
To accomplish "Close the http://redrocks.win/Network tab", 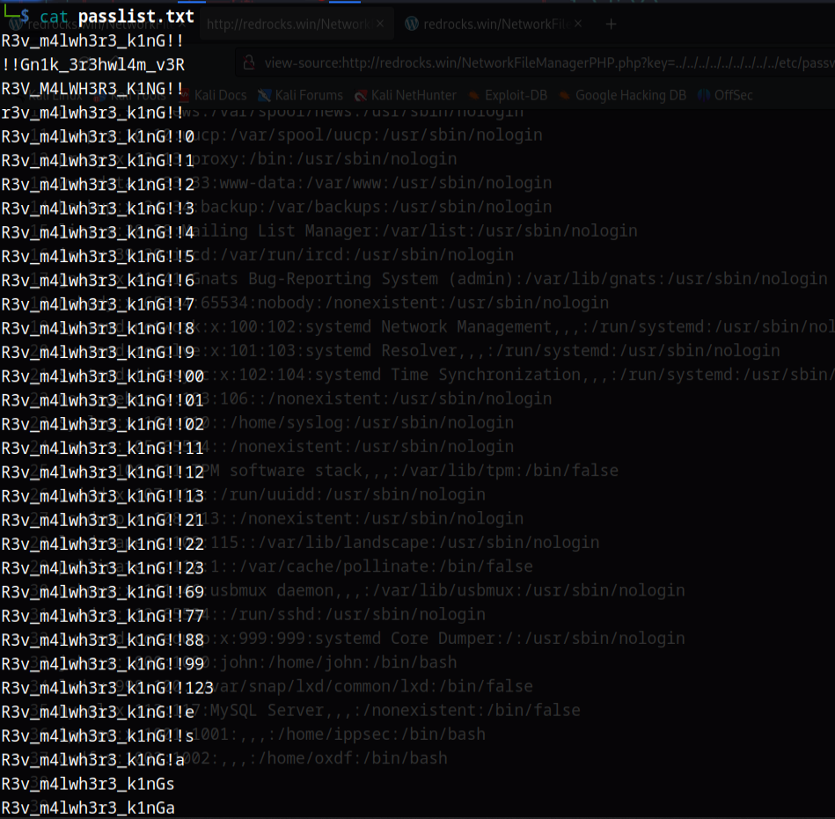I will (x=381, y=25).
